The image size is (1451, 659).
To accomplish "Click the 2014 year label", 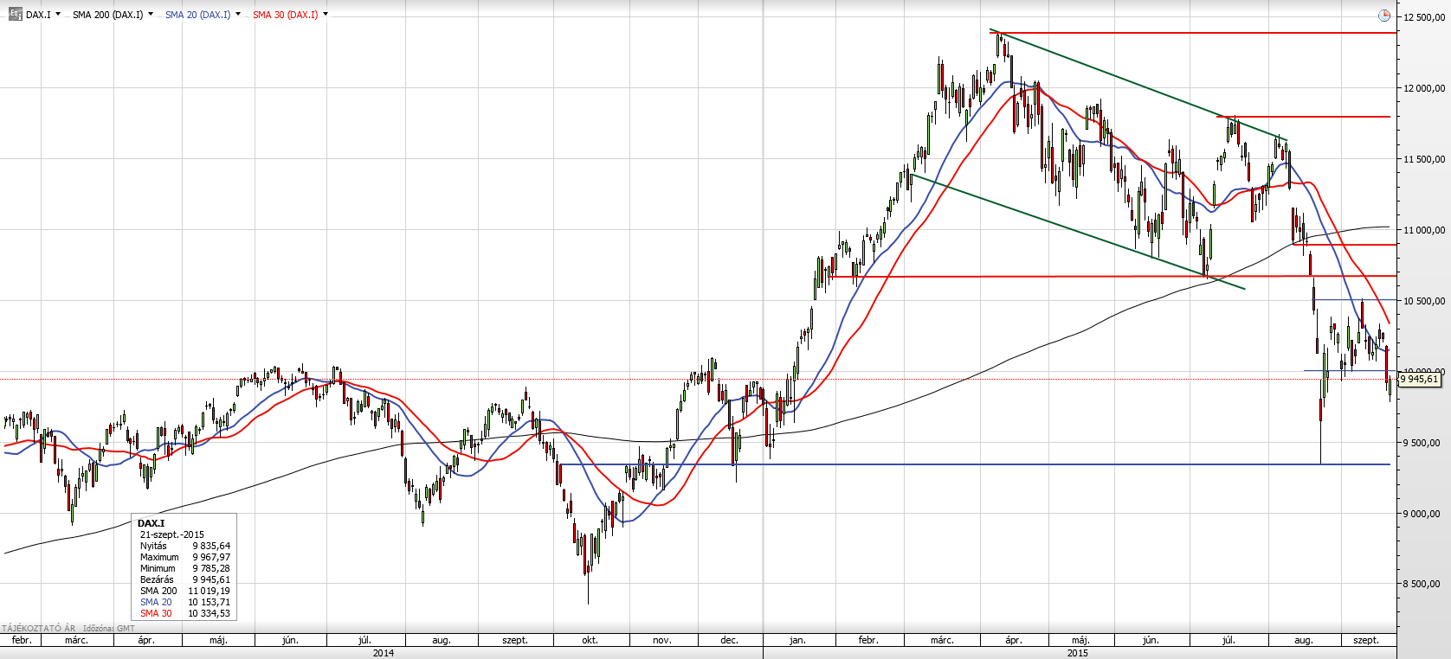I will (384, 653).
